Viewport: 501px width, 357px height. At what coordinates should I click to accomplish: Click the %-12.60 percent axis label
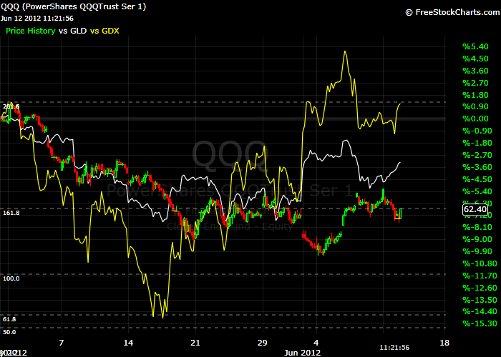tap(480, 288)
